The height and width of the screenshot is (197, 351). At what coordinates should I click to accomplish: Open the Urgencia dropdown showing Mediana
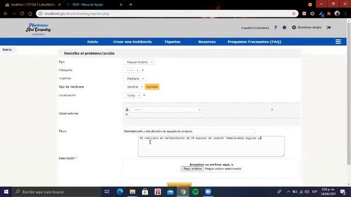[x=134, y=79]
